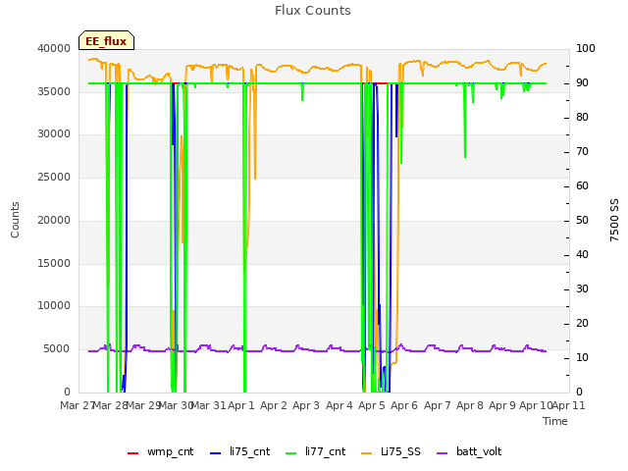The height and width of the screenshot is (471, 628).
Task: Click the red wmp_cnt legend swatch
Action: coord(132,453)
